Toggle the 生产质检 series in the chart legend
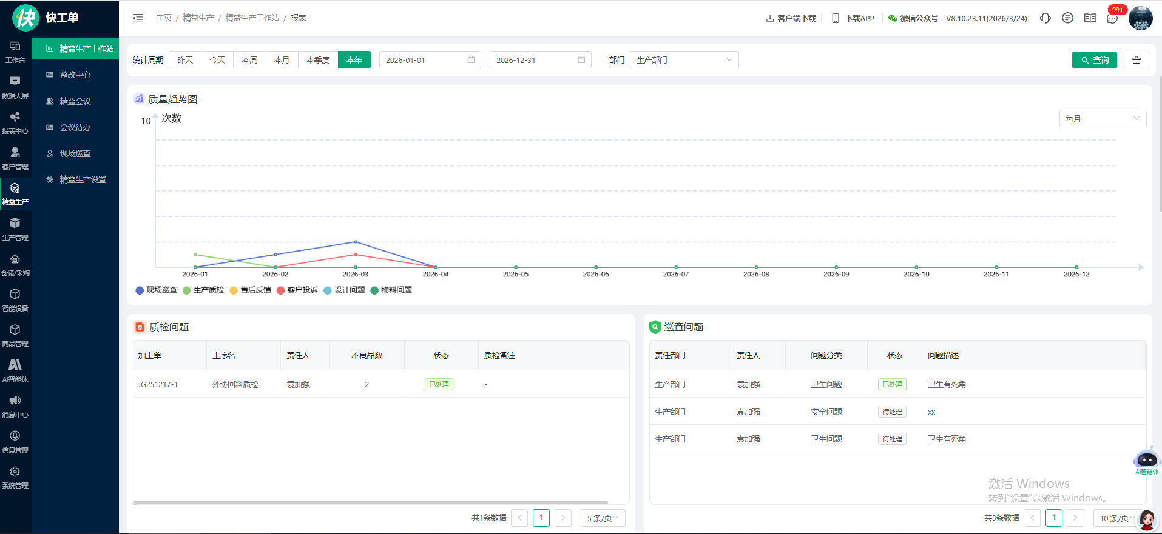This screenshot has width=1162, height=534. coord(203,290)
